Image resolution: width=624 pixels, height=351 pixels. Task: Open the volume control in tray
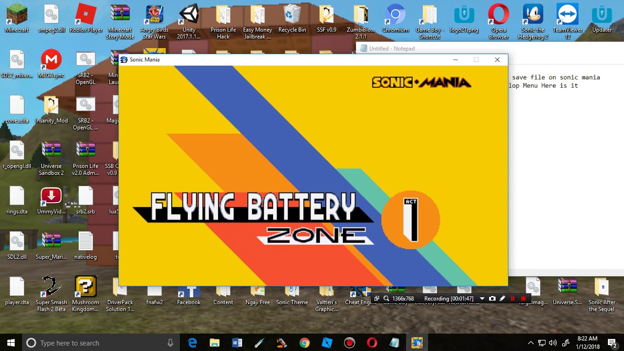pos(553,343)
